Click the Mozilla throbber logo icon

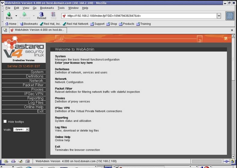(230, 16)
